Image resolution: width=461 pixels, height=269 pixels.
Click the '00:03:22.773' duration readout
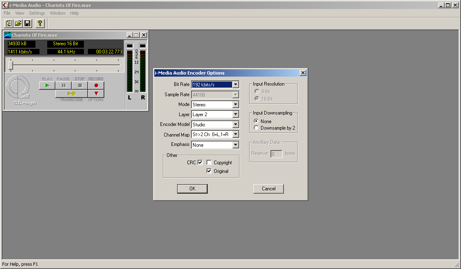(x=105, y=52)
